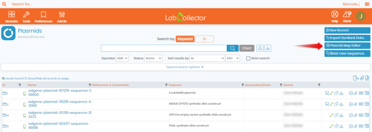Viewport: 372px width, 132px height.
Task: Click the upload icon beside Clear
Action: pos(260,48)
